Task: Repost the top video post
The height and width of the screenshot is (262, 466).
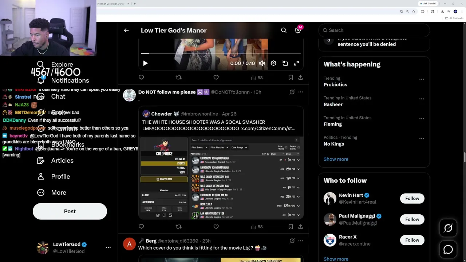Action: coord(178,77)
